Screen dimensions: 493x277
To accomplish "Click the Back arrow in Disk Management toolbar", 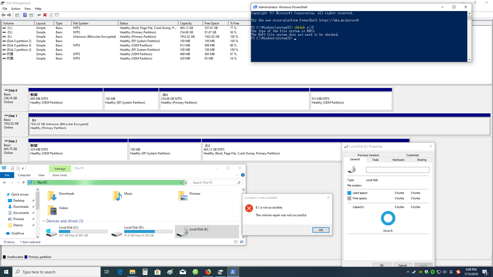I will pyautogui.click(x=3, y=15).
